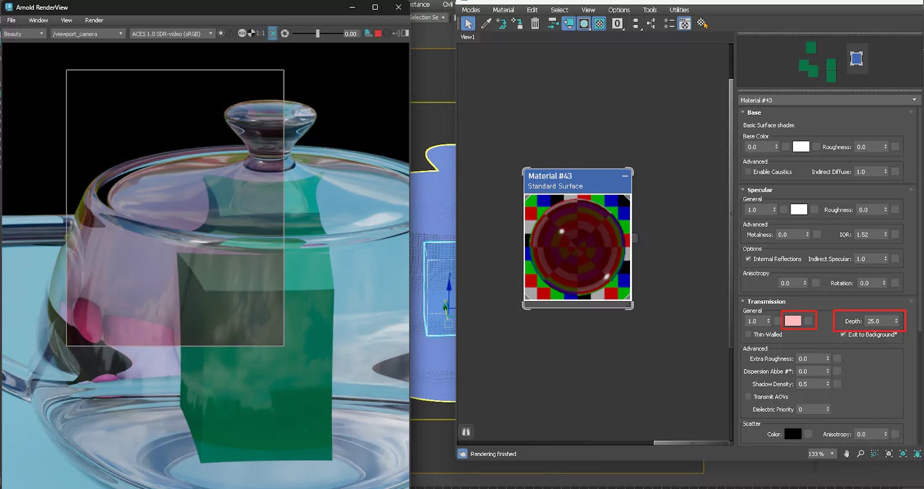Click the 1:1 zoom icon in RenderView
Image resolution: width=924 pixels, height=489 pixels.
(x=260, y=33)
